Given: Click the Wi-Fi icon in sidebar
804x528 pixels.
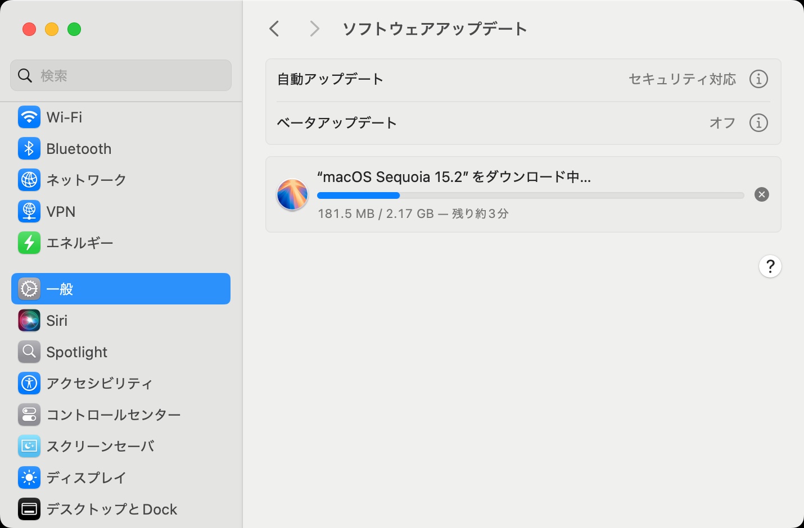Looking at the screenshot, I should (x=29, y=117).
